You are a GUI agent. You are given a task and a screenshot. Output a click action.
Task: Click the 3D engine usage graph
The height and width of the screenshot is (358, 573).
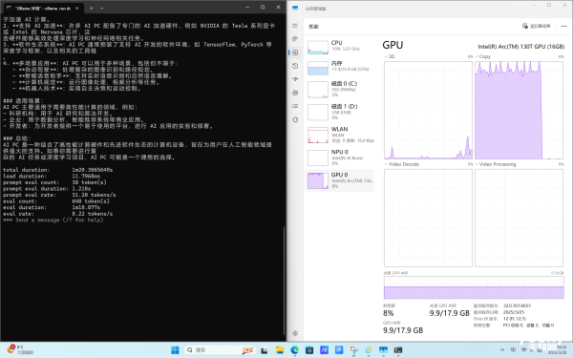(428, 110)
